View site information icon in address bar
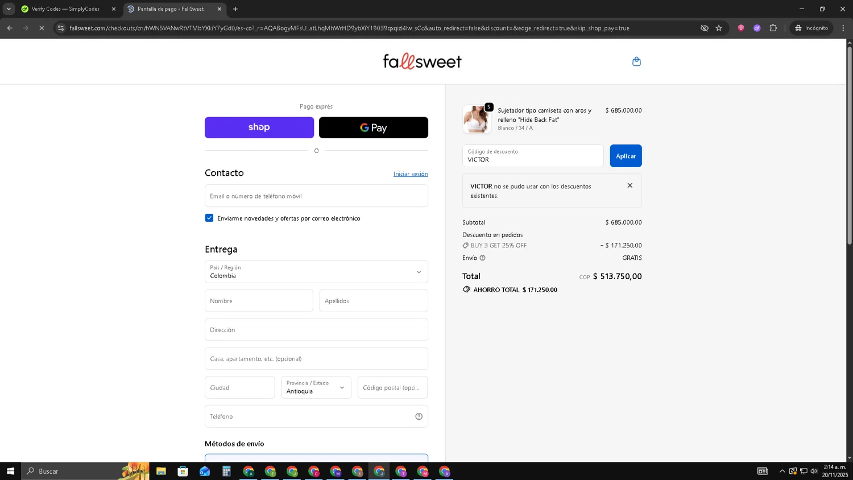Screen dimensions: 853x480 (x=61, y=28)
